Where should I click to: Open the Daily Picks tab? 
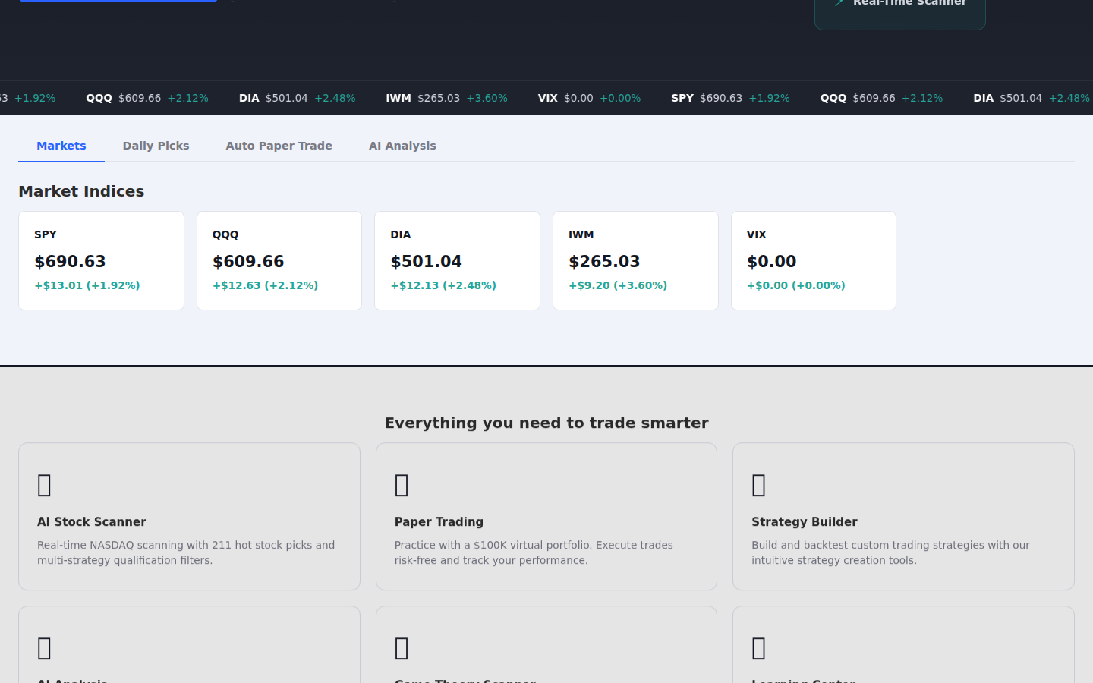tap(156, 146)
